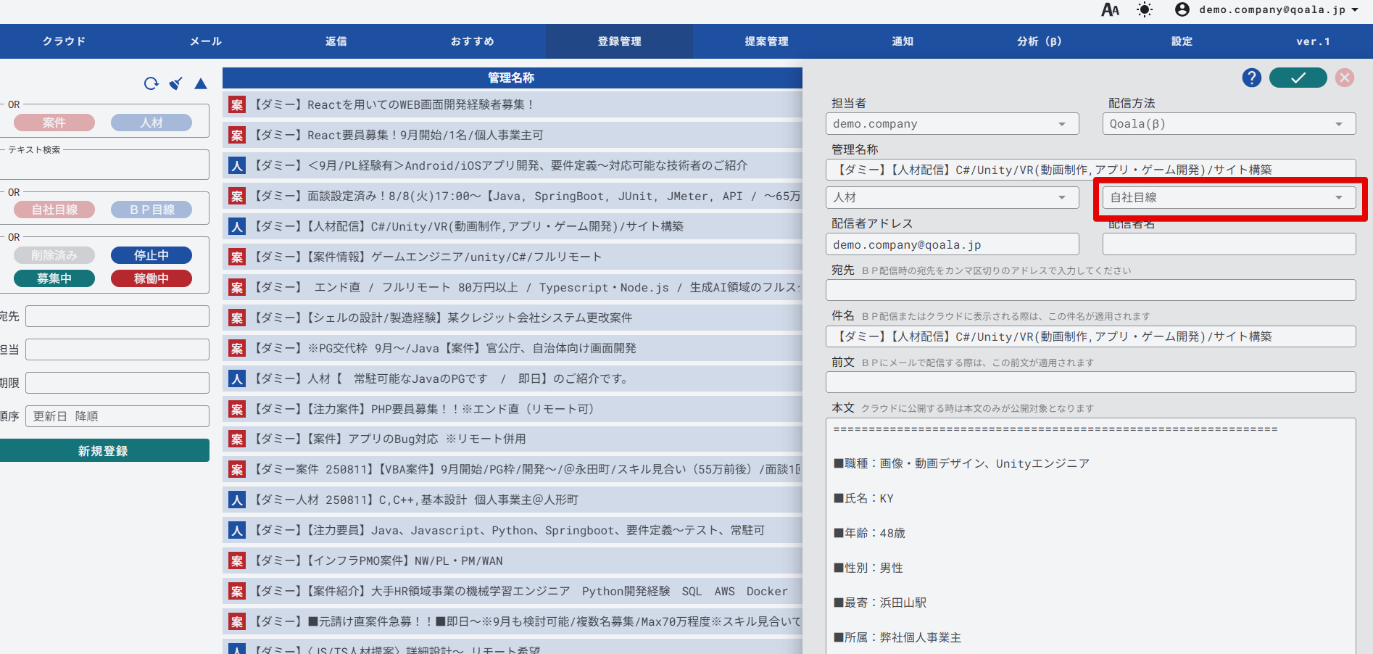Toggle the 募集中 status filter
Viewport: 1373px width, 654px height.
[x=54, y=278]
